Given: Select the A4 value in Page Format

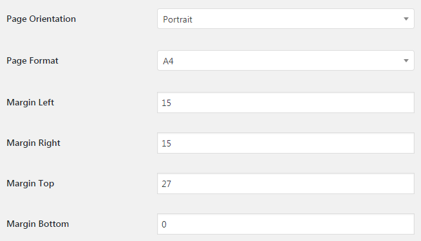Looking at the screenshot, I should (169, 61).
